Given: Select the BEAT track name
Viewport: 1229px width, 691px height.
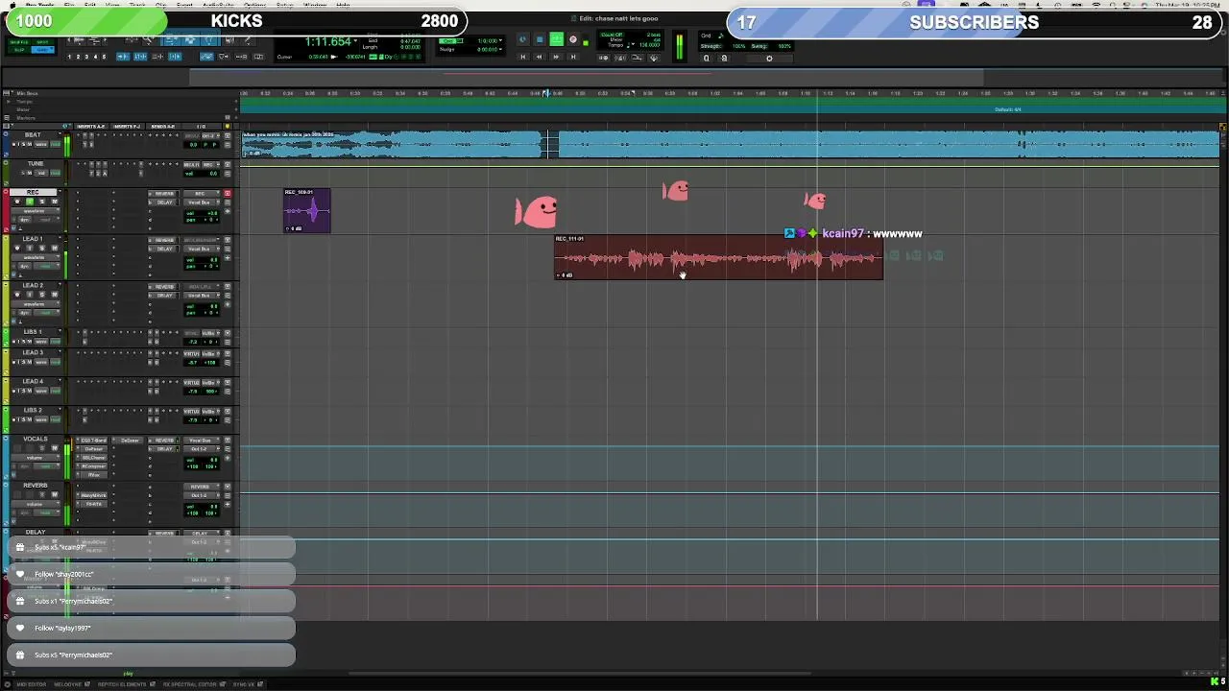Looking at the screenshot, I should (x=33, y=134).
